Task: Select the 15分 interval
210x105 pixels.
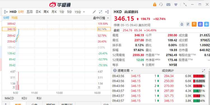Action: [78, 12]
